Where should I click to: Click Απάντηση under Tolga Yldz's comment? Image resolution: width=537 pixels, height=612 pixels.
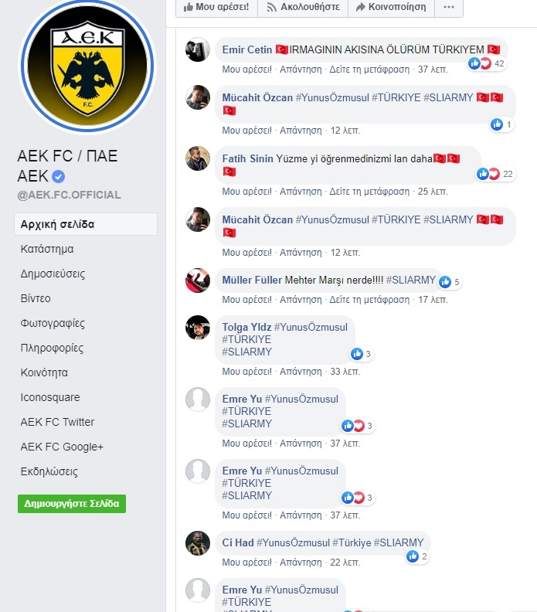(x=301, y=372)
